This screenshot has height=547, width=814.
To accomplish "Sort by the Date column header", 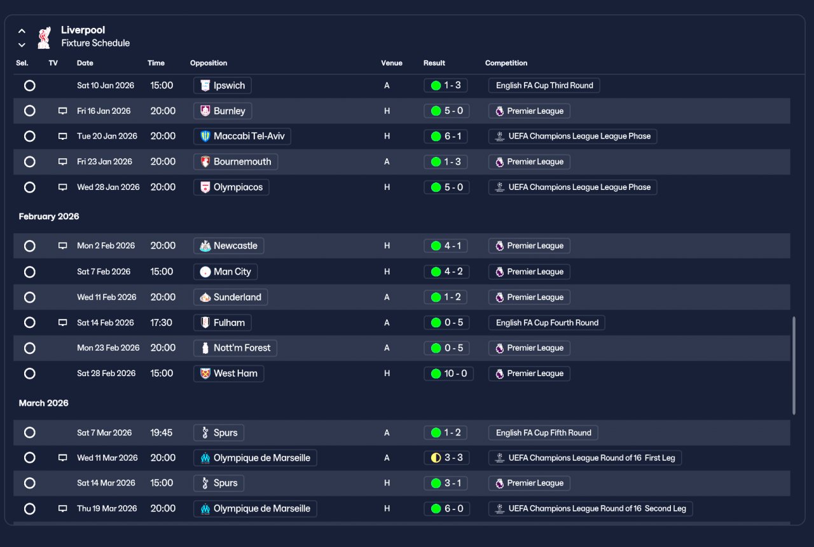I will pyautogui.click(x=85, y=63).
